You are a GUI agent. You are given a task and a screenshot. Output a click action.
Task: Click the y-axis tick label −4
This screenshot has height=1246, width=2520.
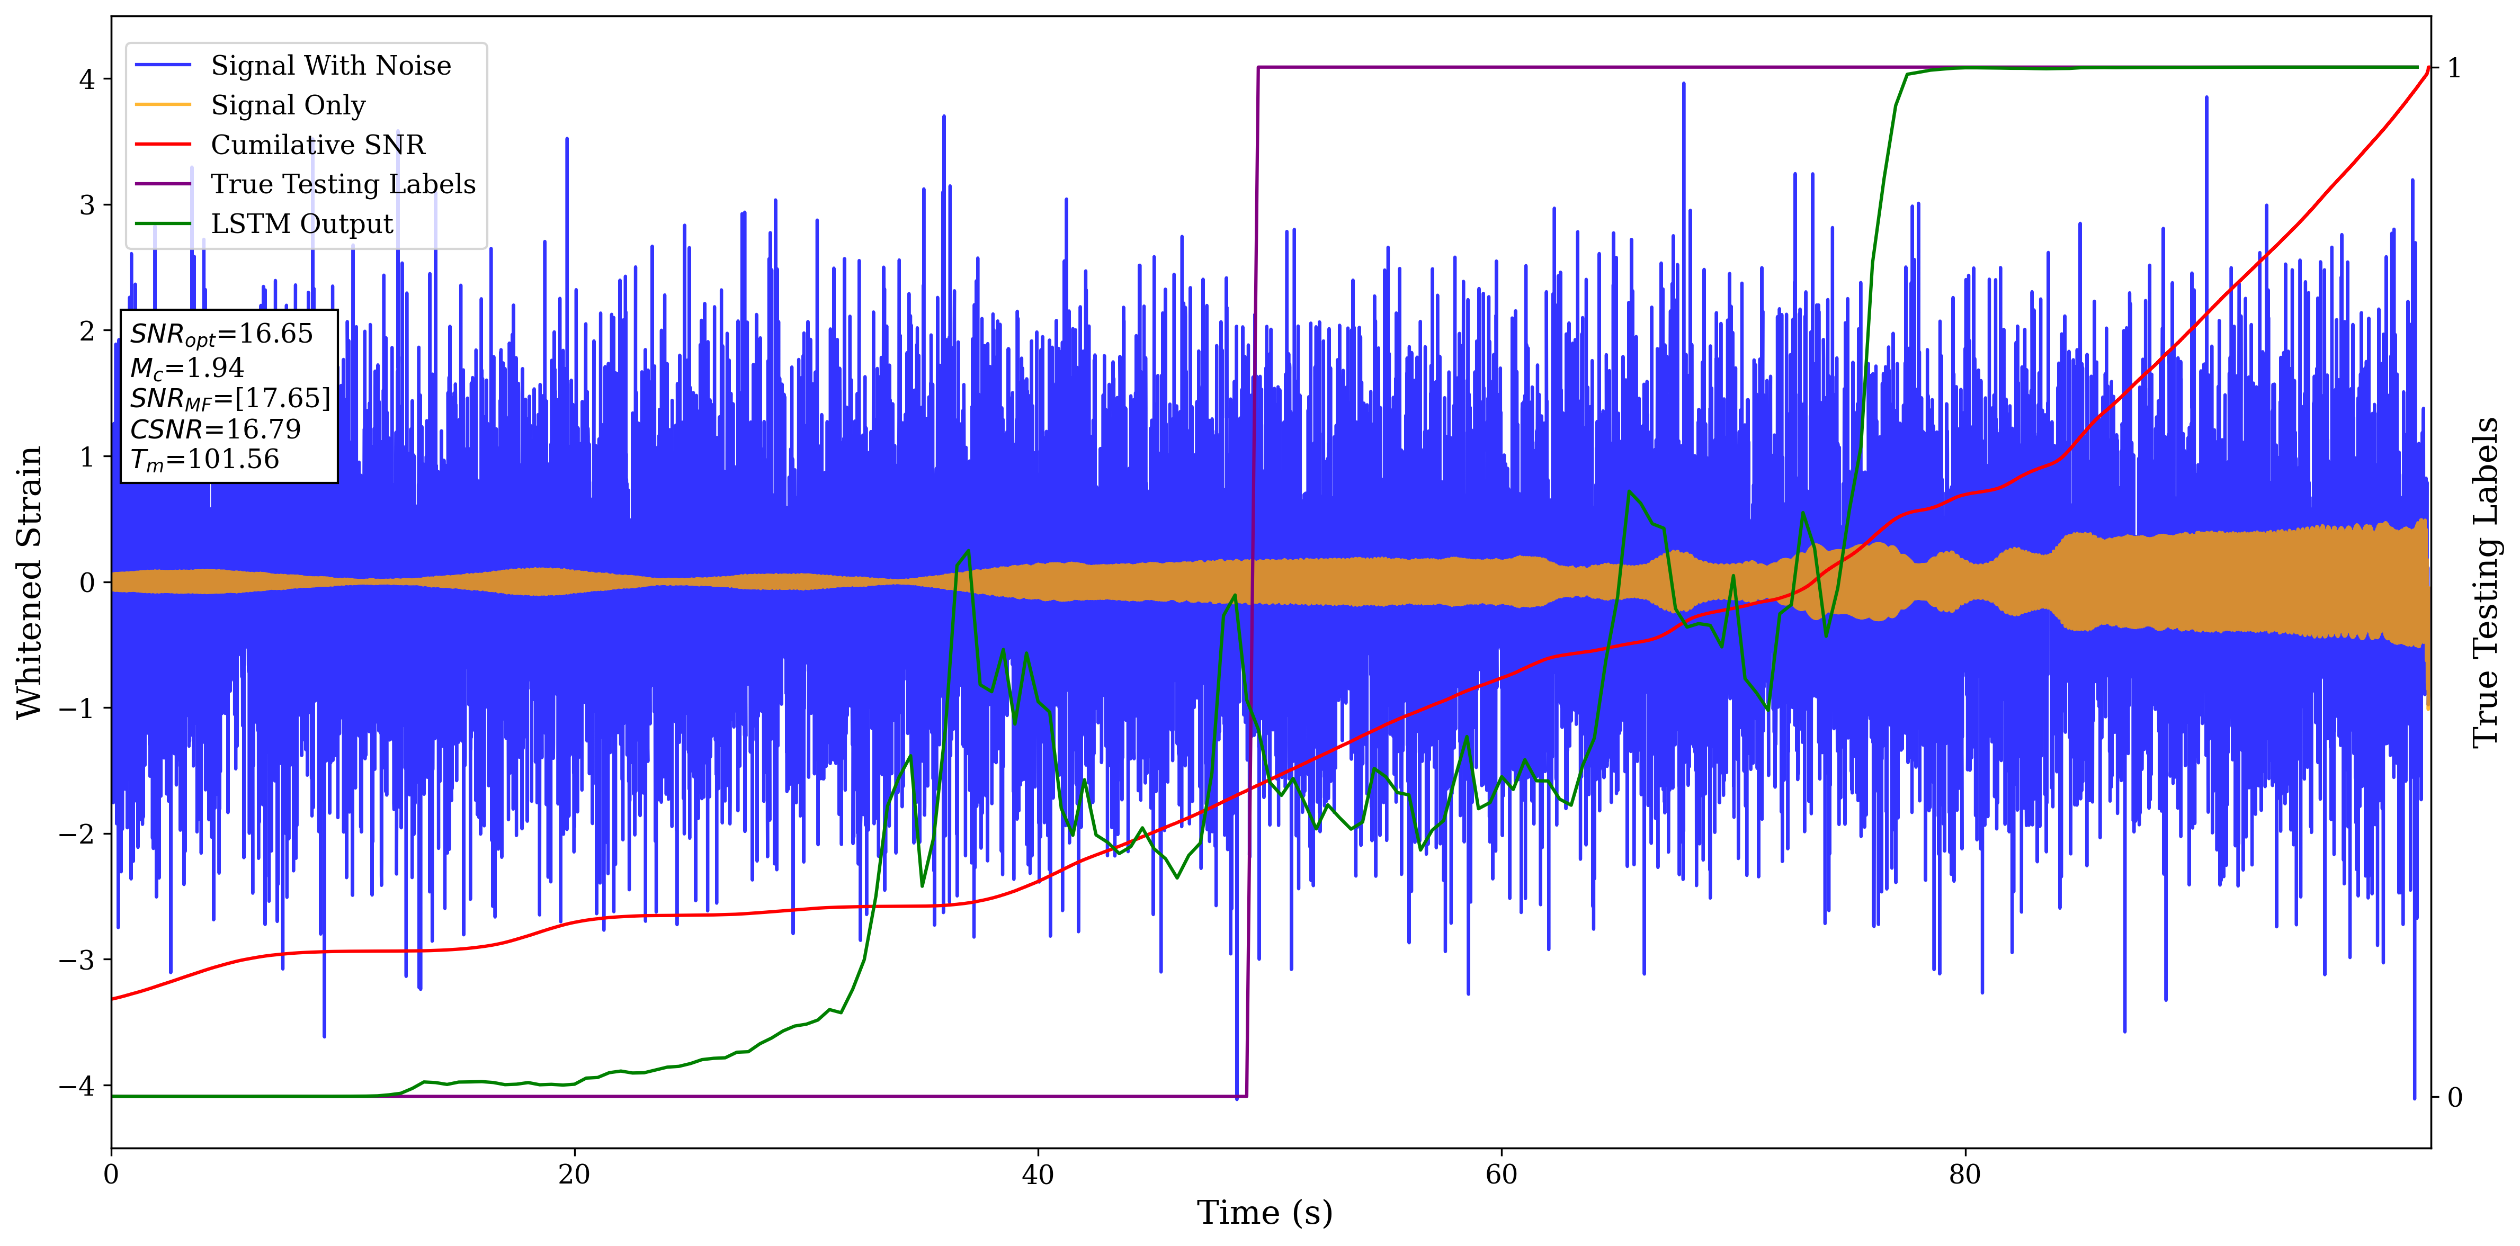[76, 1086]
